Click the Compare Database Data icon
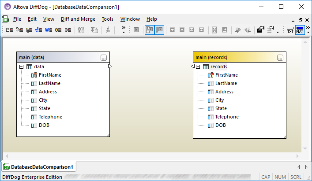 coord(58,30)
